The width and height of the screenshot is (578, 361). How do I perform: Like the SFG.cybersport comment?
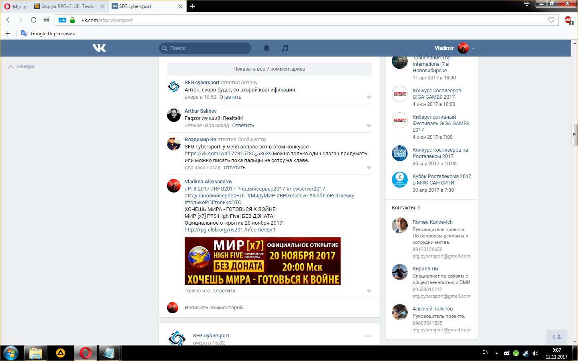[x=369, y=97]
